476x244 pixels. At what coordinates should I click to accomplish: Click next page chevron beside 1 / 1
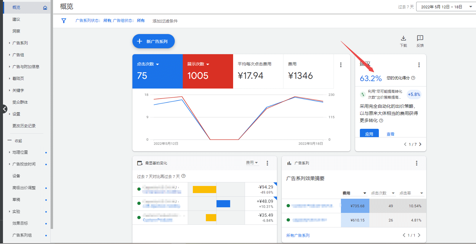419,235
